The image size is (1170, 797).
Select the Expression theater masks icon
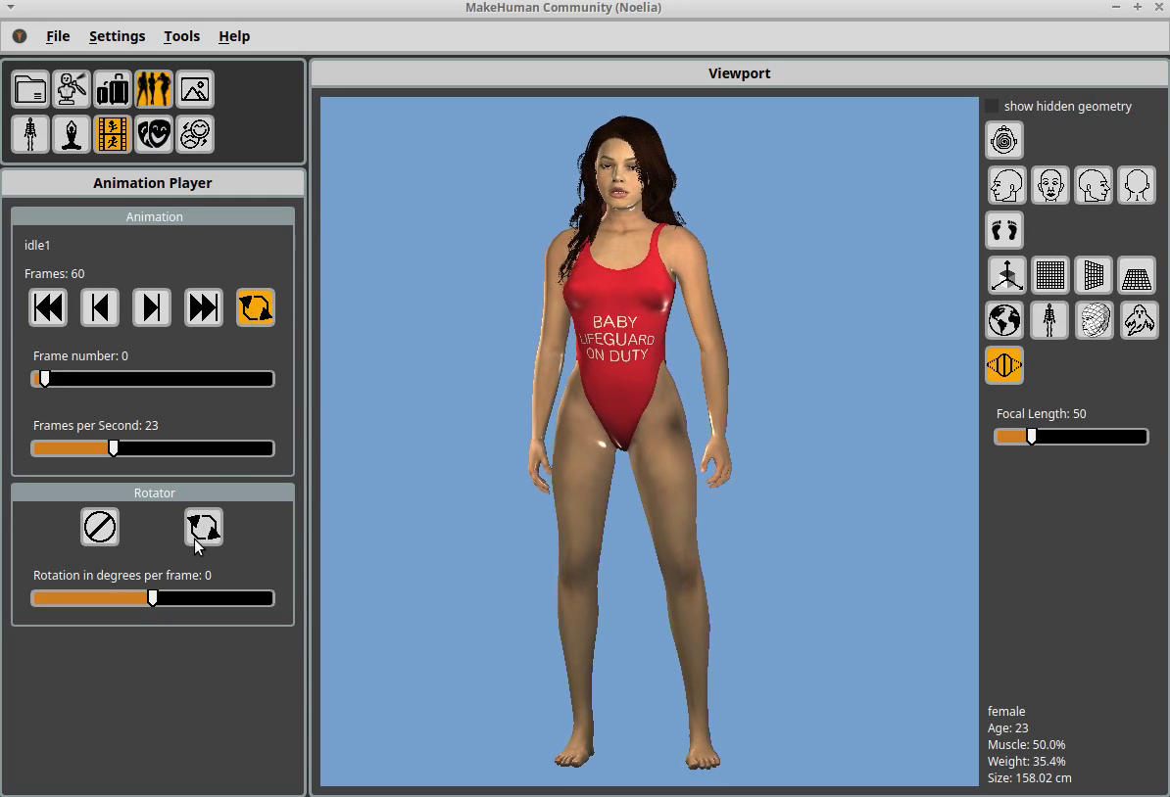point(154,134)
